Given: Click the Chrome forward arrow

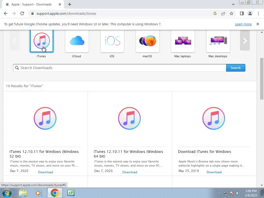Looking at the screenshot, I should click(14, 13).
